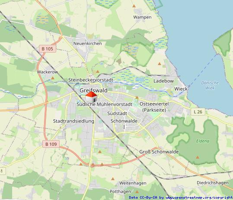Click the Dänische Wiek water label
233x200 pixels.
(x=210, y=85)
